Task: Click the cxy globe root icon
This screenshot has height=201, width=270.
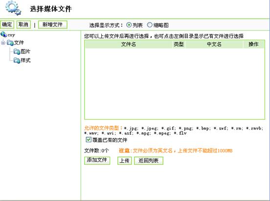Action: click(x=3, y=34)
